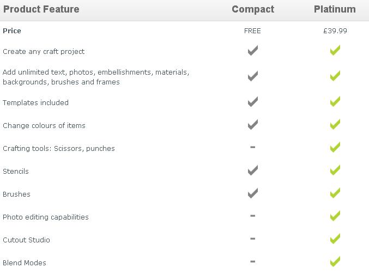Click the FREE price under Compact

click(x=252, y=31)
